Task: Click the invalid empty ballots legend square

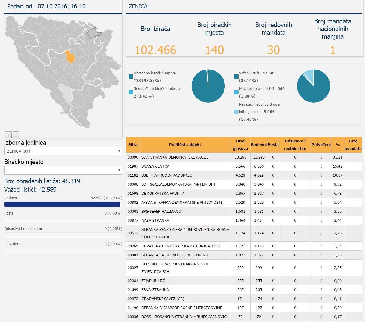Action: [236, 92]
